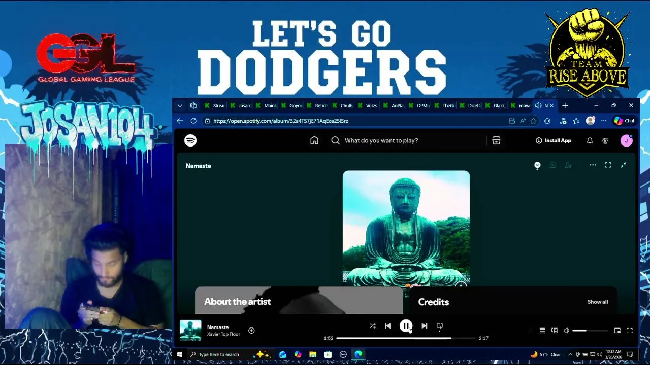Open File Explorer from the taskbar

313,354
